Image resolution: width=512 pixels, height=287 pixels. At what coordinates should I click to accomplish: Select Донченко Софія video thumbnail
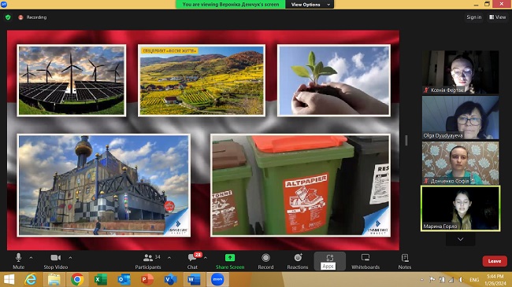coord(460,163)
